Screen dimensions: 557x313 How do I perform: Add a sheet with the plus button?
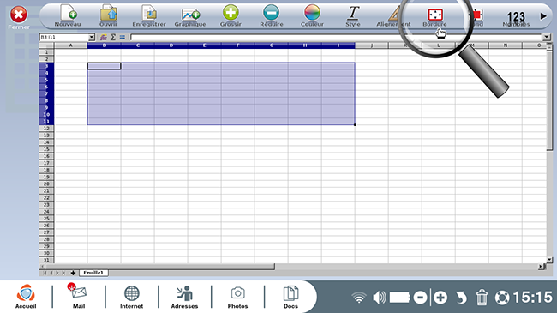pos(73,273)
